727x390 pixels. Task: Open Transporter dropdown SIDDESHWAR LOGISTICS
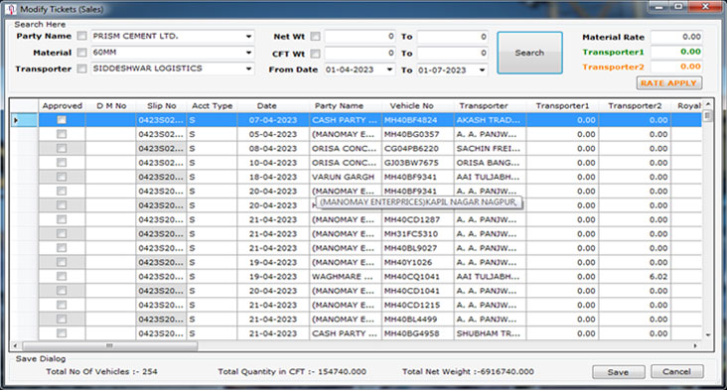click(x=248, y=68)
